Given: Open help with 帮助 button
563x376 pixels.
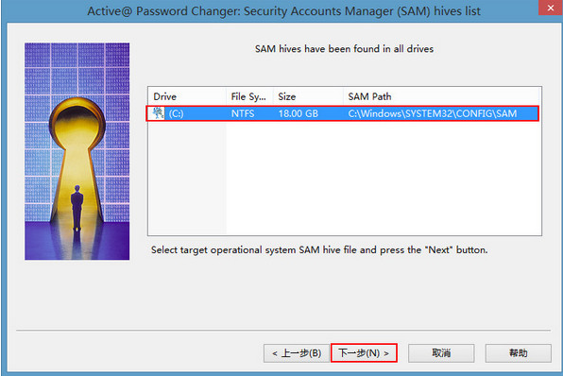Looking at the screenshot, I should 518,353.
